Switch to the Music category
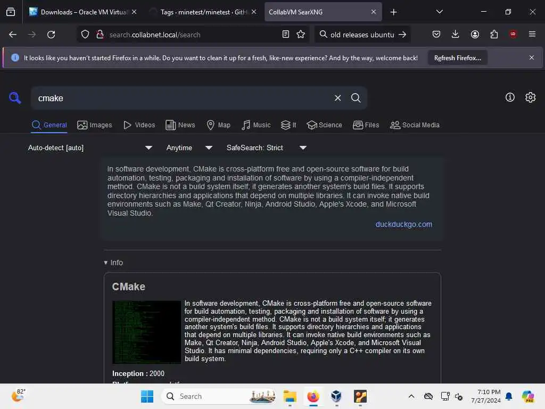The image size is (545, 409). coord(256,125)
